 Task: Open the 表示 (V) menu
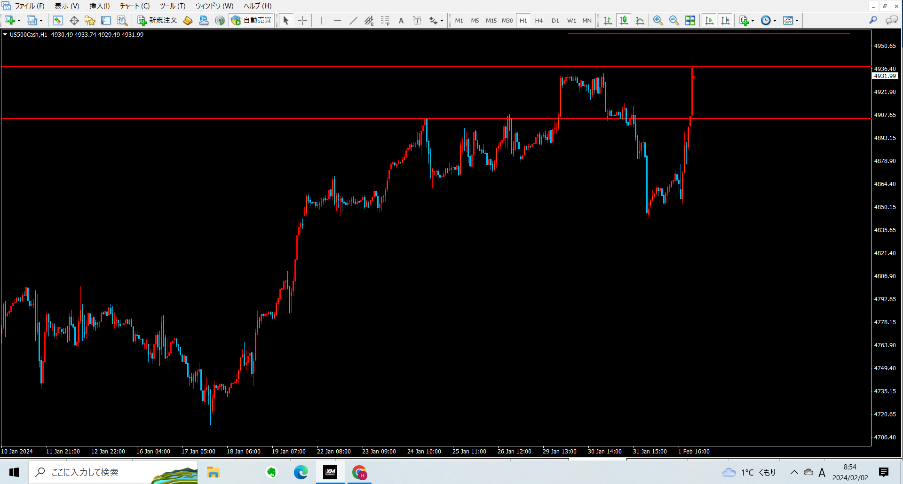(67, 6)
